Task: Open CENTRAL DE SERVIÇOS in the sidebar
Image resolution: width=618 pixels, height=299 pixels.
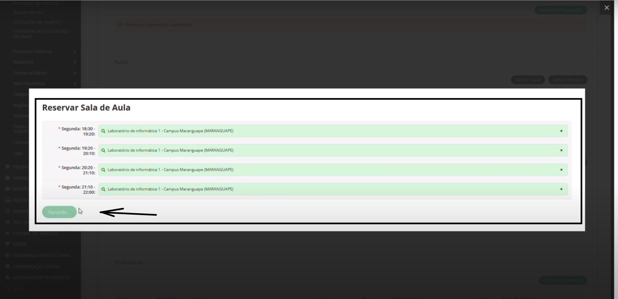Action: click(36, 233)
